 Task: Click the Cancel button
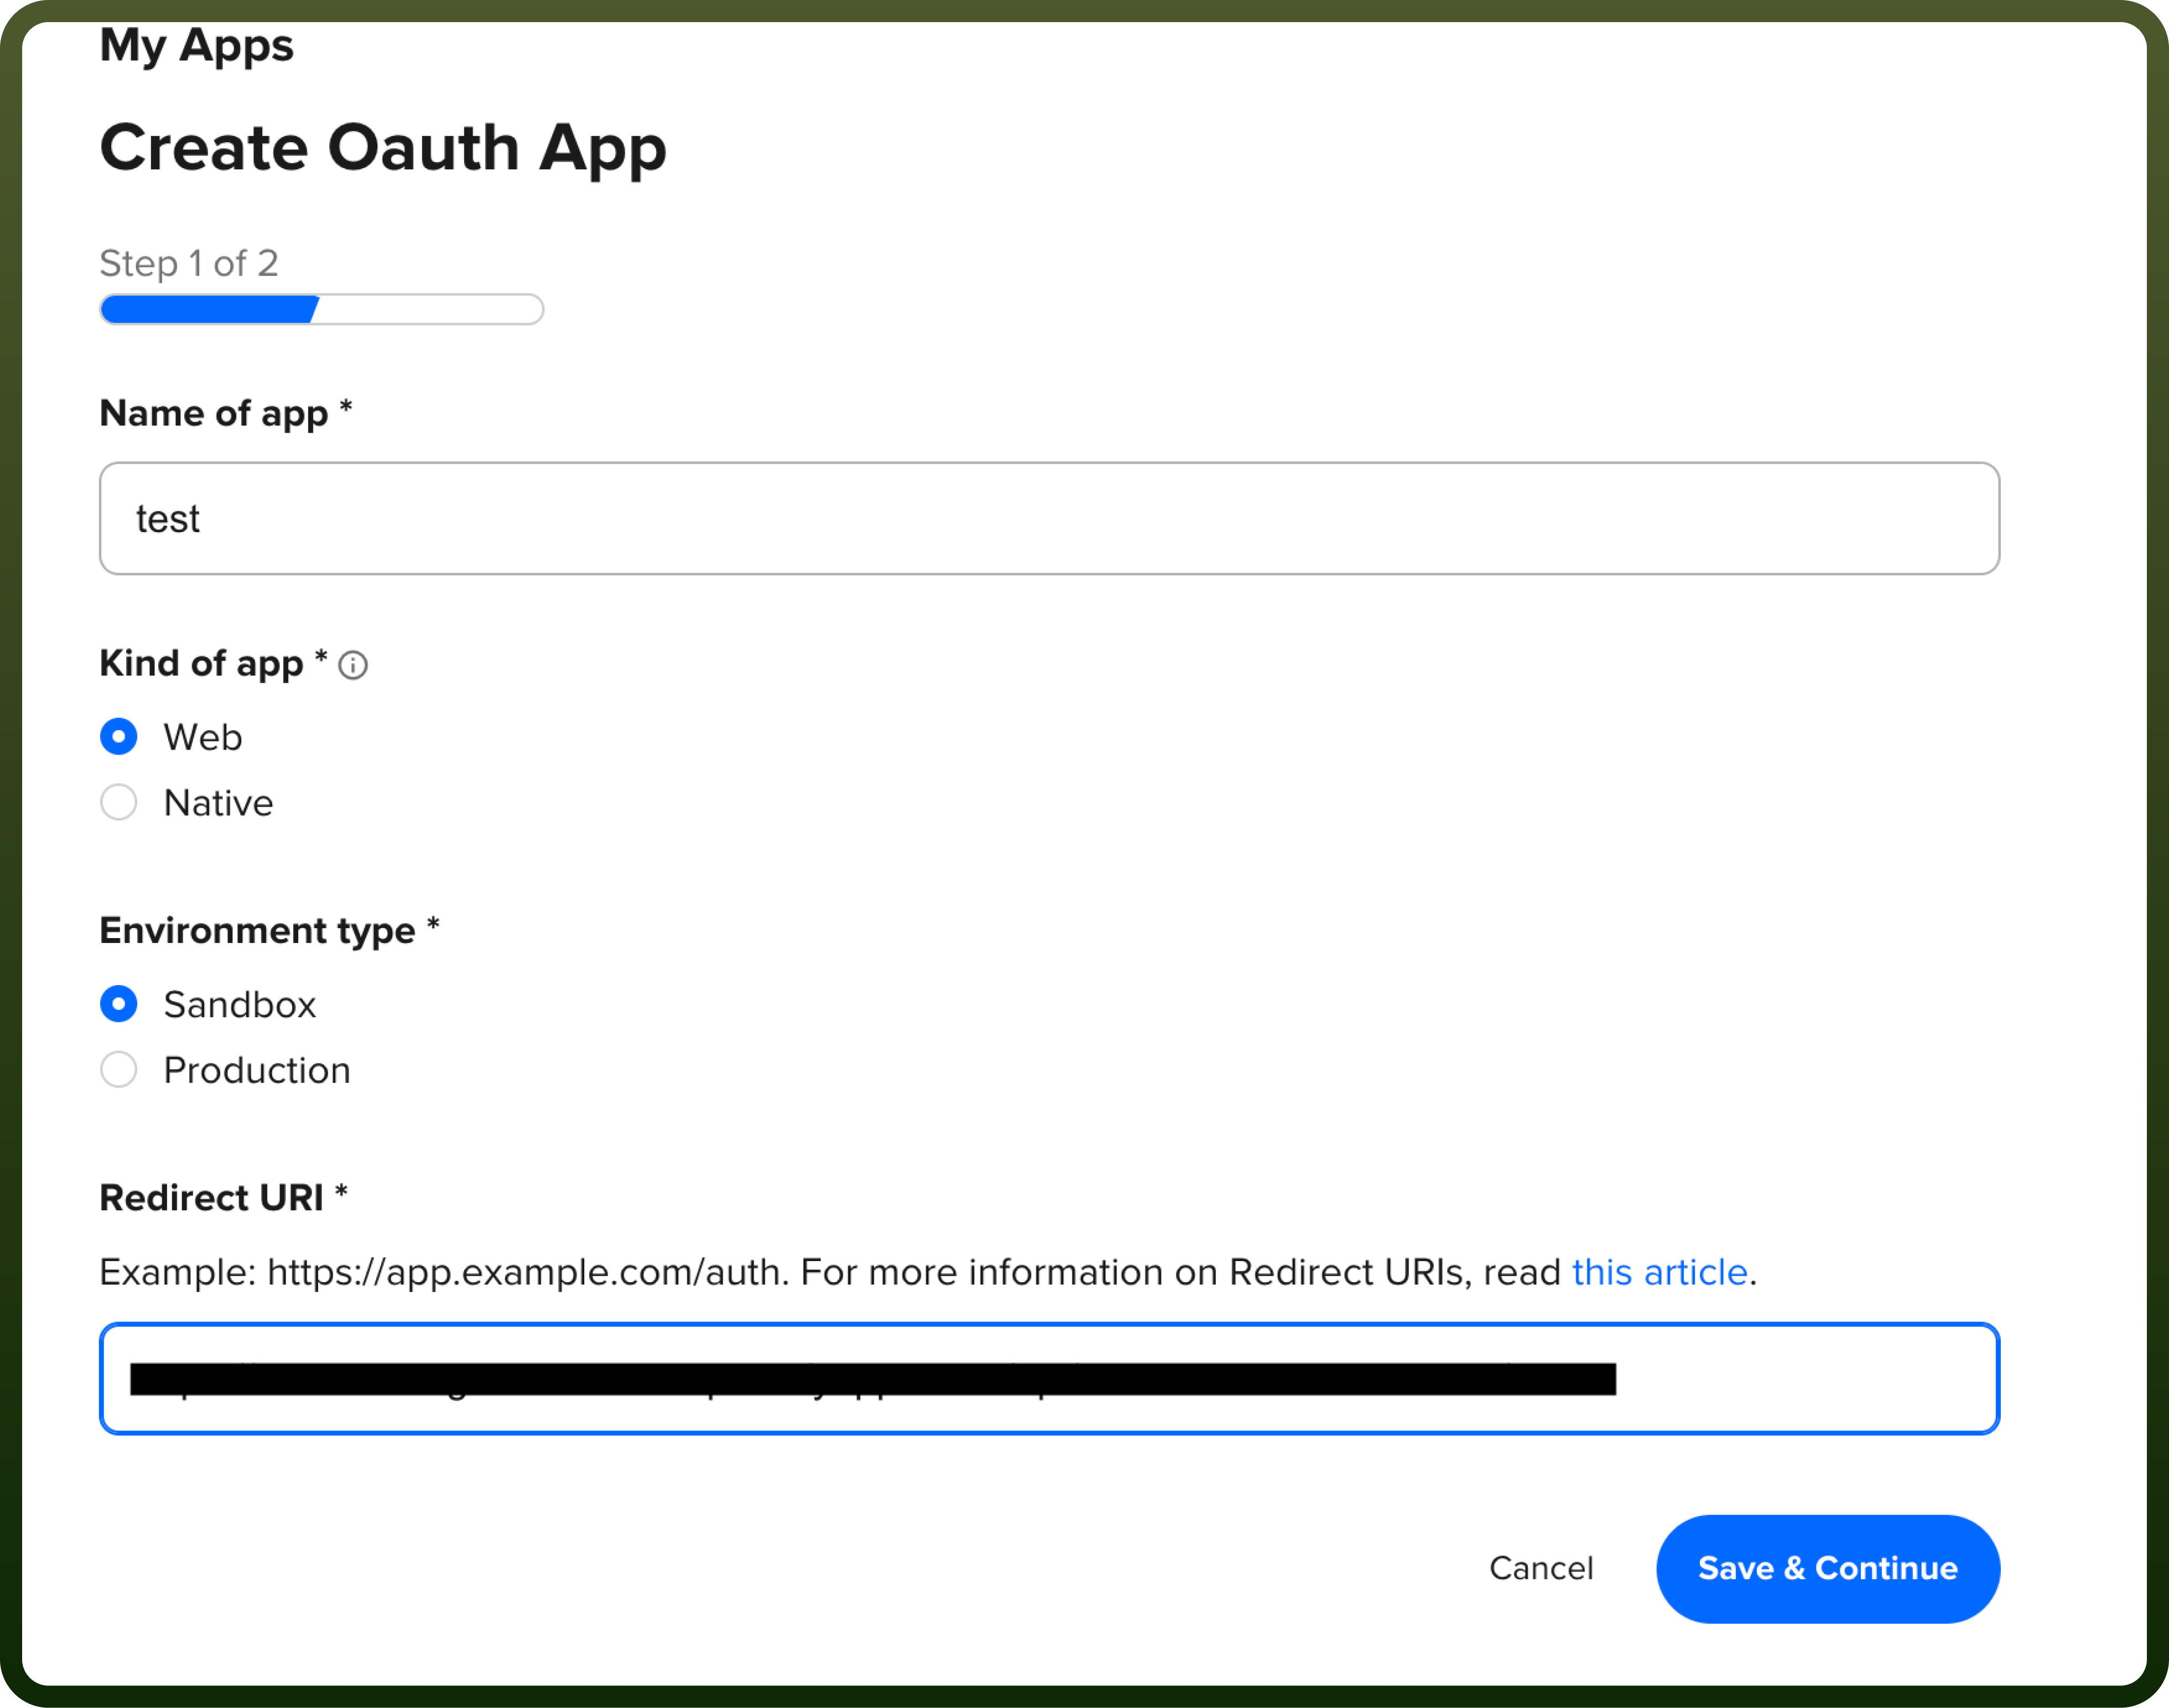(x=1541, y=1568)
